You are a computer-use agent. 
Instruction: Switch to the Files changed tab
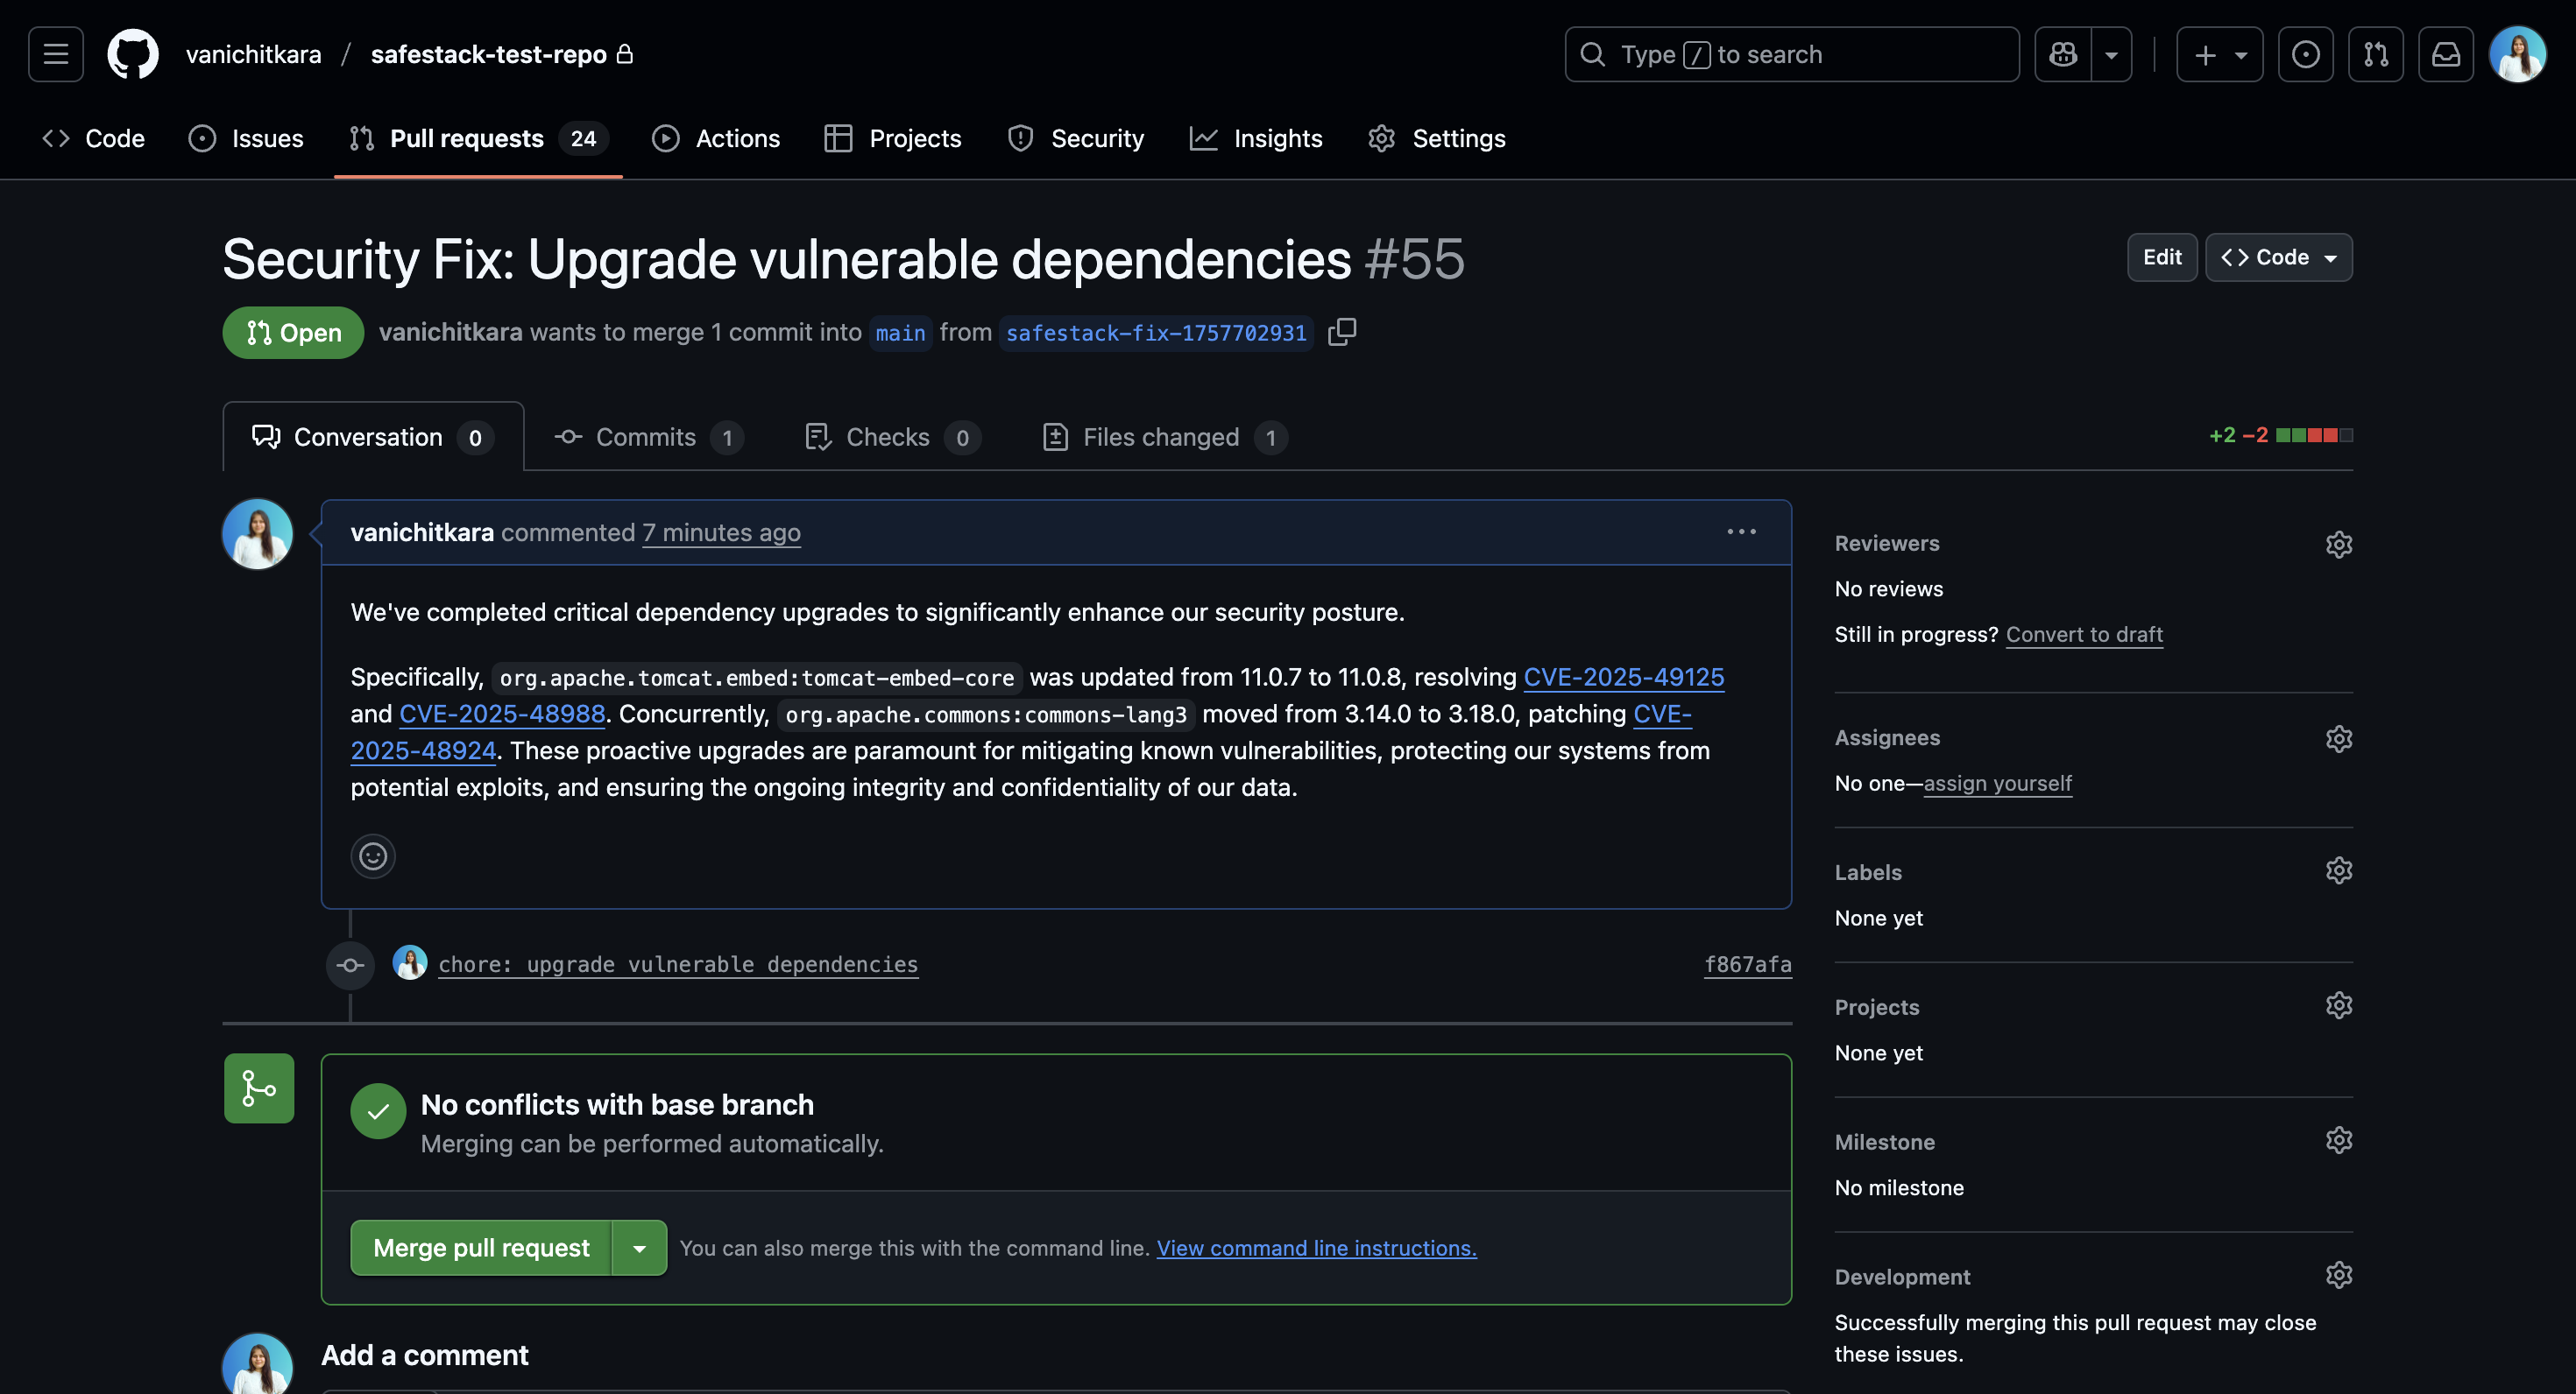pos(1163,438)
